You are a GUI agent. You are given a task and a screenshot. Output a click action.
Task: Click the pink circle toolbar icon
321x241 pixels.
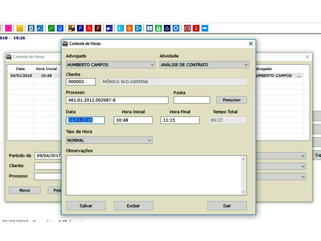click(8, 29)
